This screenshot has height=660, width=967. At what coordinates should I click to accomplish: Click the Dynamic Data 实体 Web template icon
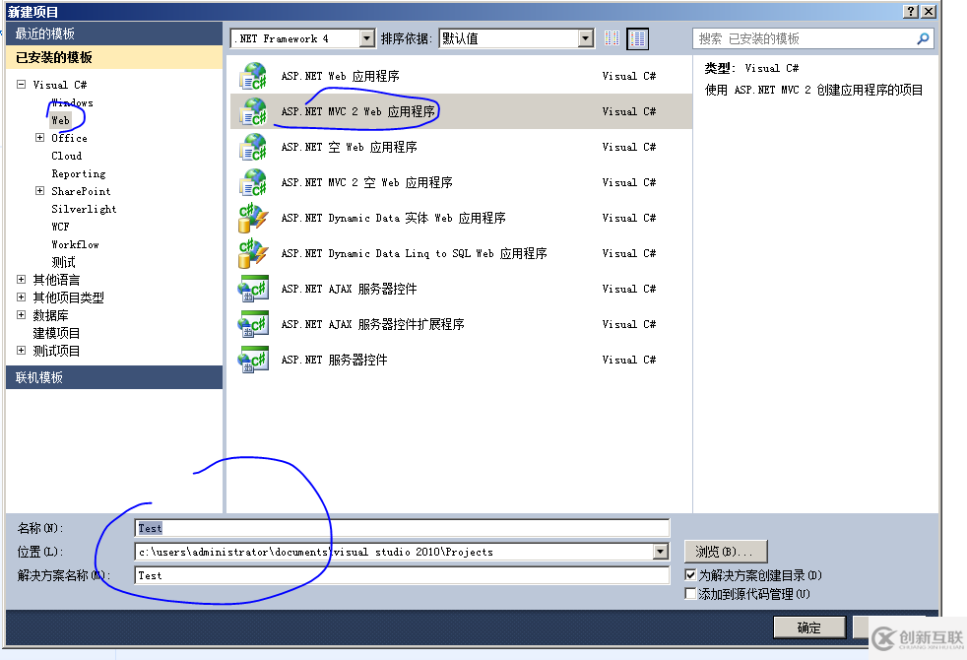click(253, 219)
